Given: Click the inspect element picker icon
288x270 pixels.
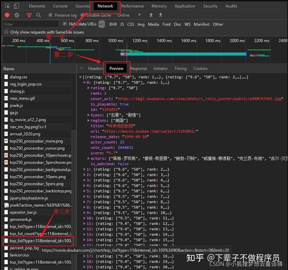Looking at the screenshot, I should click(x=7, y=6).
